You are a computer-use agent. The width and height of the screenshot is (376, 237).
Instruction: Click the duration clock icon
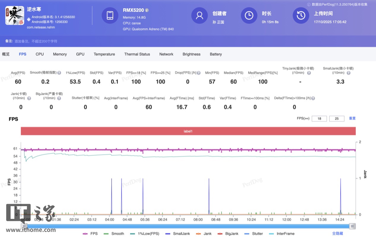(249, 15)
